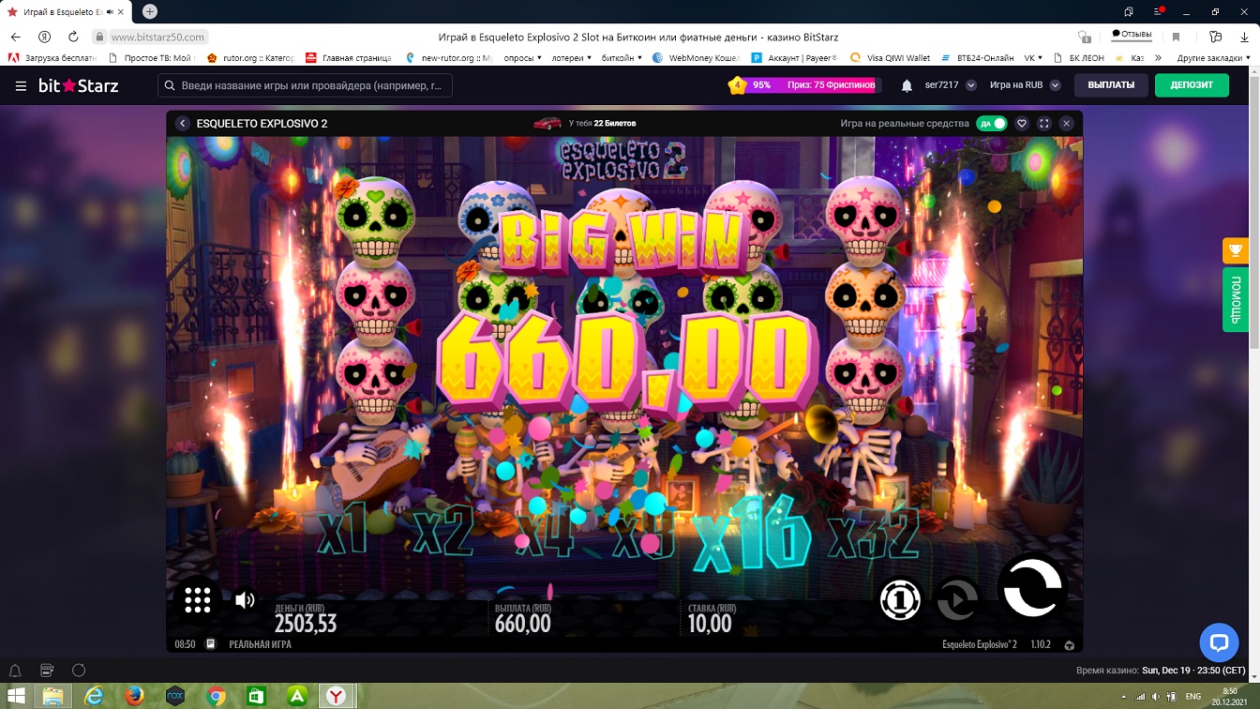Image resolution: width=1260 pixels, height=709 pixels.
Task: Go back from the Esqueleto Explosivo 2 game
Action: (183, 124)
